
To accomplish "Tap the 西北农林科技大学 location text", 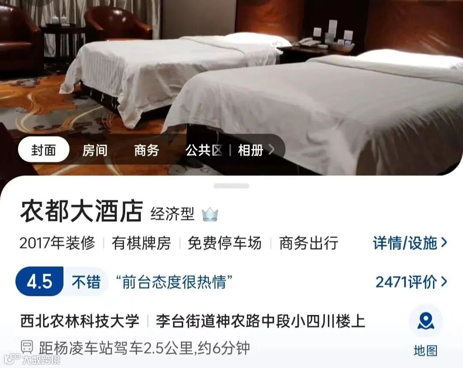I will click(x=80, y=321).
